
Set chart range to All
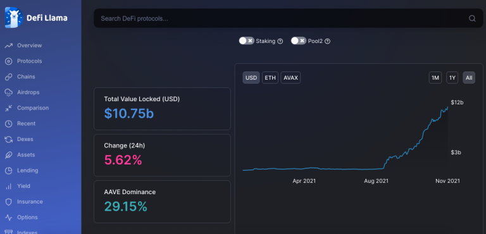point(469,78)
